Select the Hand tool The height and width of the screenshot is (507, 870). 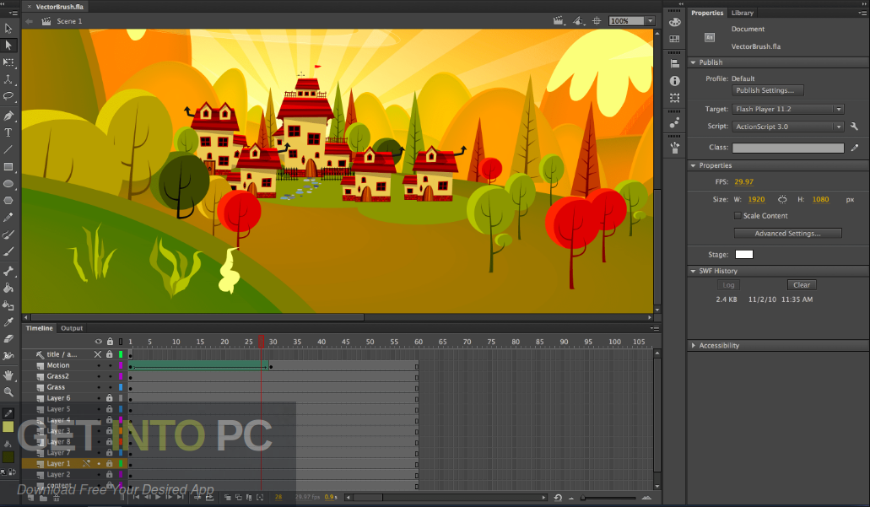[x=8, y=375]
